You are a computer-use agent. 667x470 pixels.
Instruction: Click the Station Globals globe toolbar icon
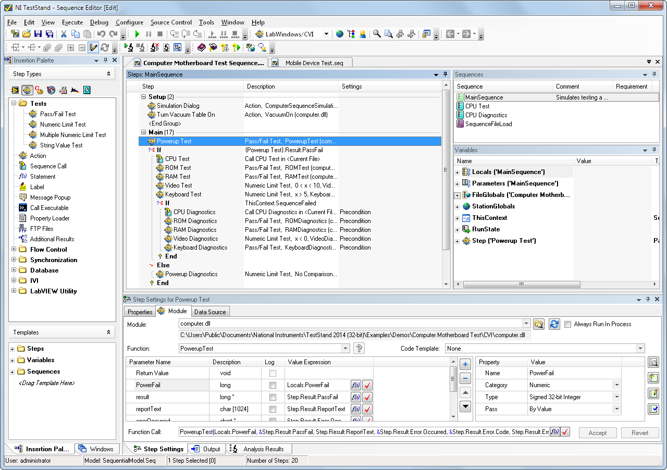340,34
